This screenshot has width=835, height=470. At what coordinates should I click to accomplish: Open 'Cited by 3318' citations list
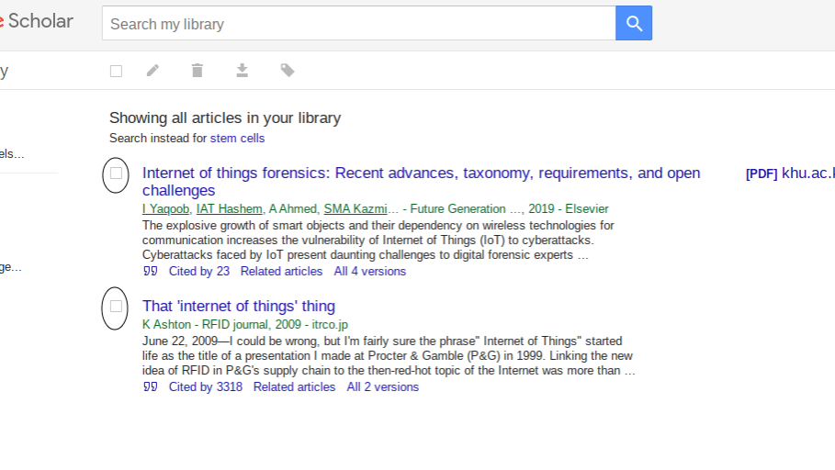coord(206,387)
